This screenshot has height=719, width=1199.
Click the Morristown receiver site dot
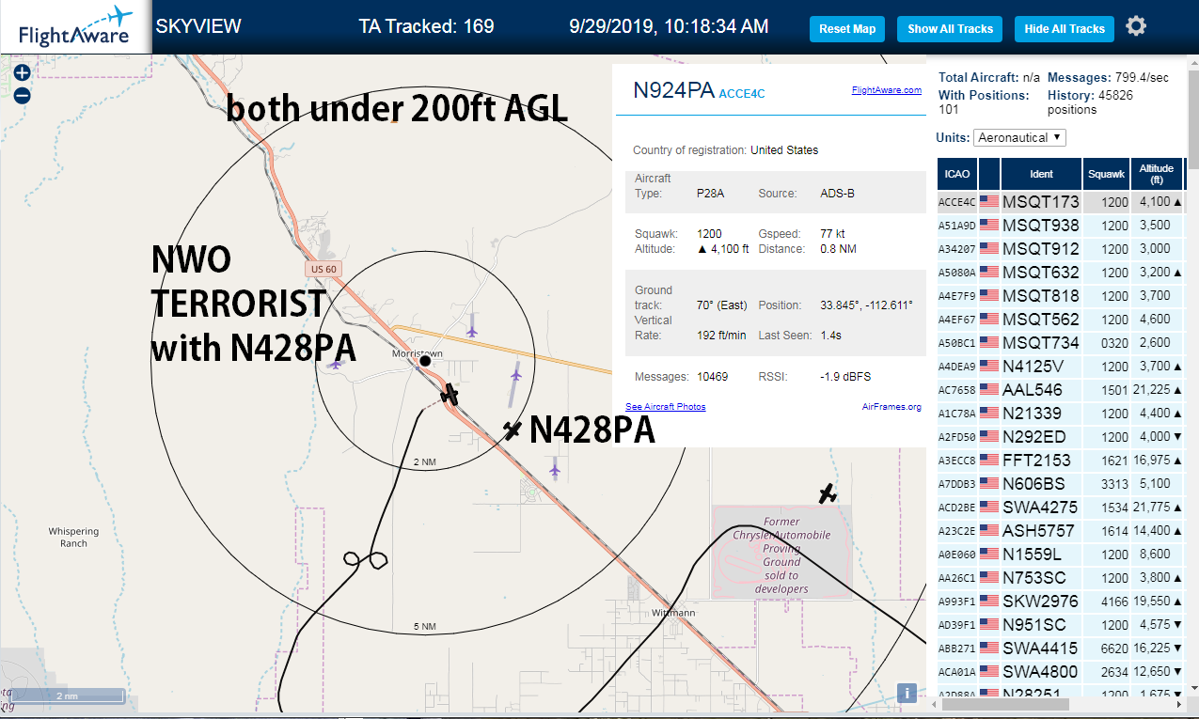click(x=425, y=361)
